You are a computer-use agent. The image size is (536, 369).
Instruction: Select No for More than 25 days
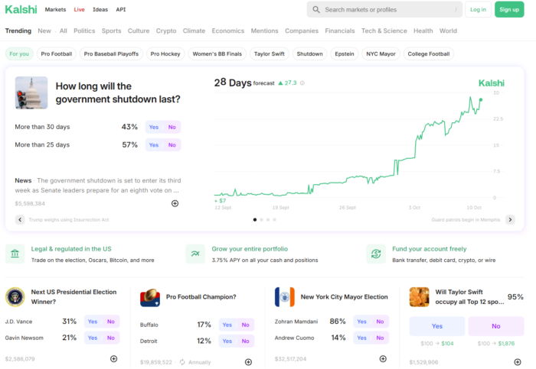pos(172,144)
